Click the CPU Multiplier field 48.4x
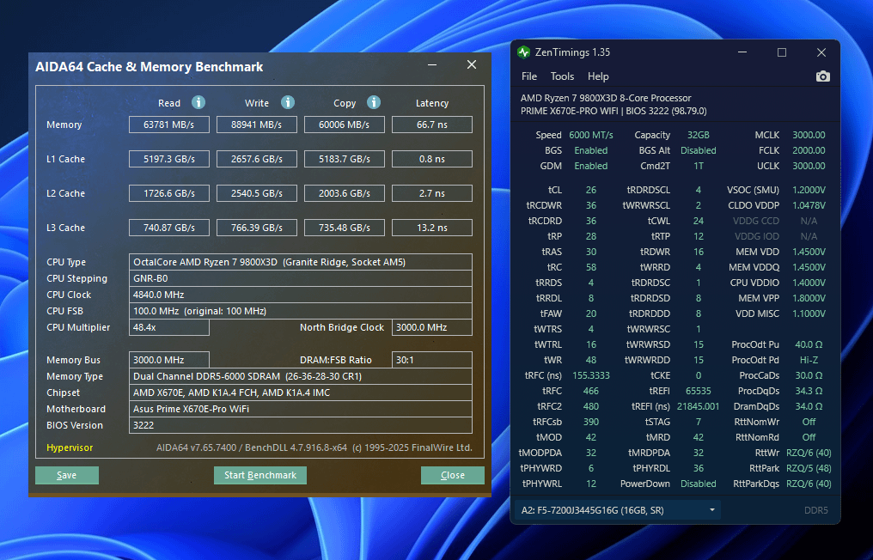The height and width of the screenshot is (560, 873). (169, 327)
